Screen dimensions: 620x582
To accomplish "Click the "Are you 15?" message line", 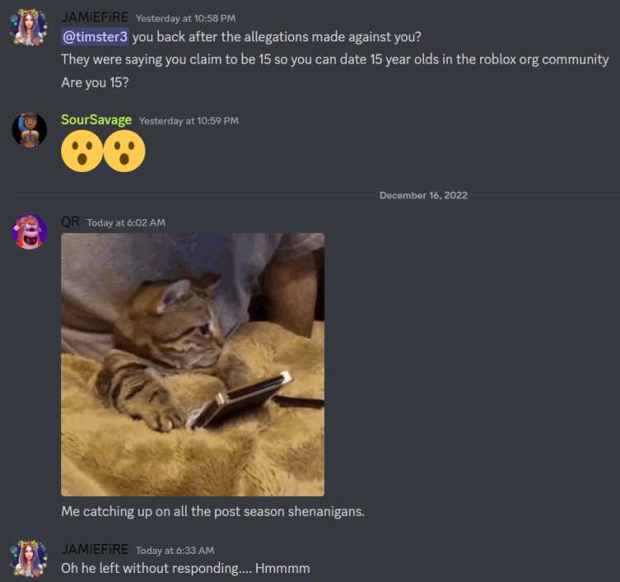I will pos(95,82).
